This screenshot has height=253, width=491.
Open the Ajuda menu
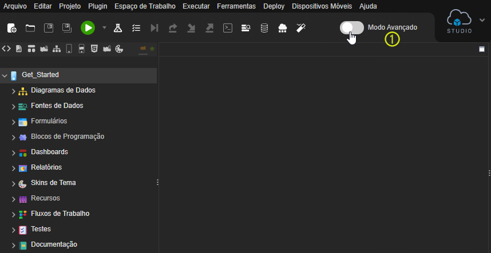click(x=369, y=6)
